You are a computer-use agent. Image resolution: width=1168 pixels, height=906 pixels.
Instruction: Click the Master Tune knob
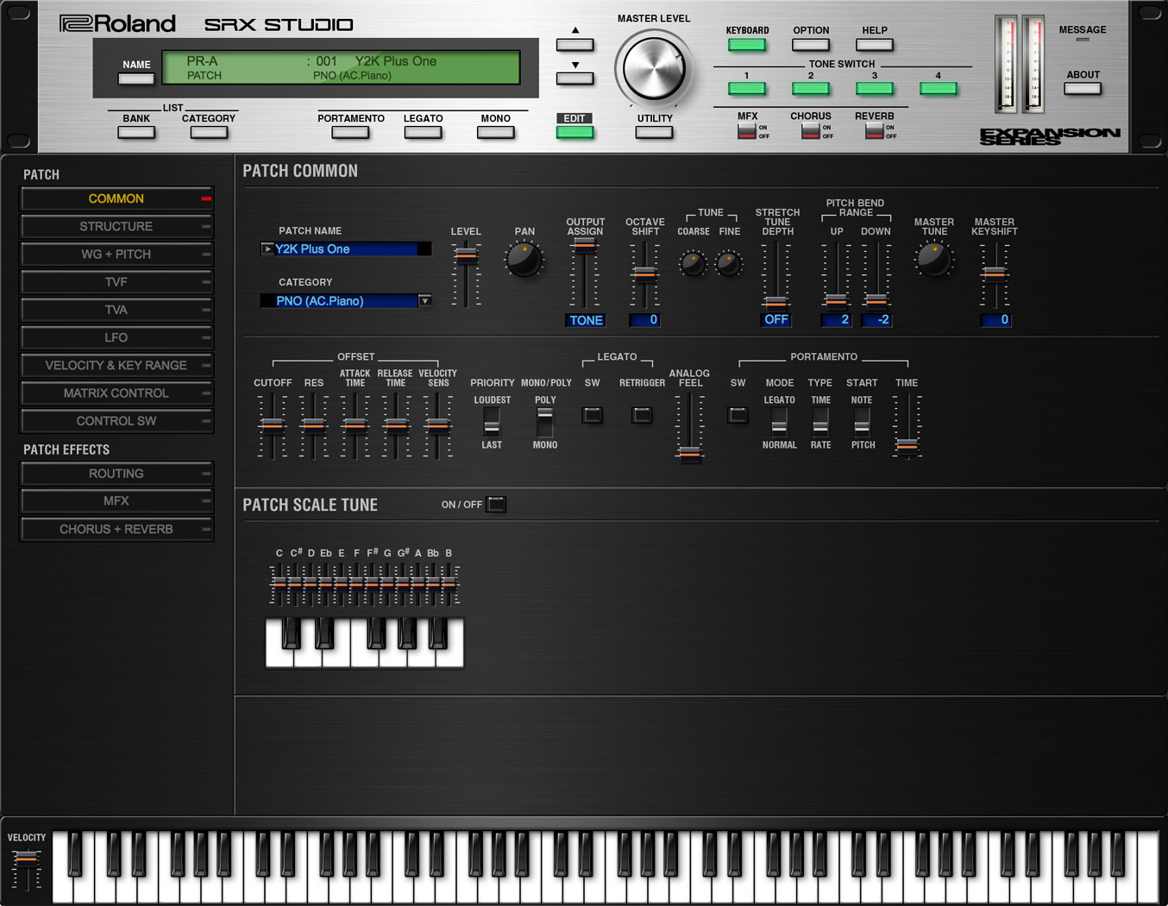point(933,259)
